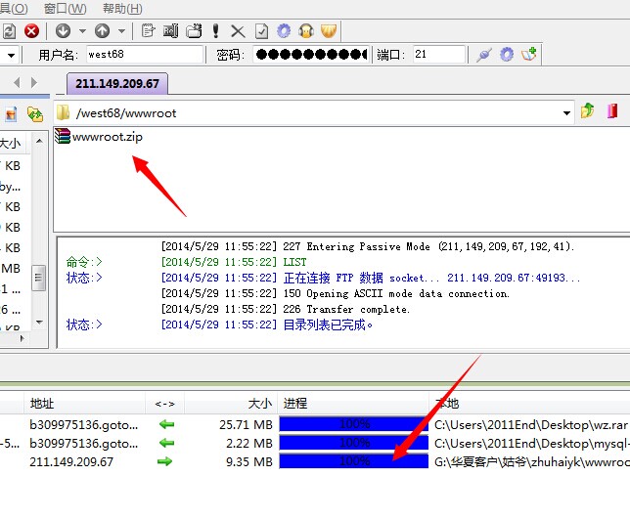Open the 窗口(W) menu
The image size is (630, 519).
(x=66, y=9)
